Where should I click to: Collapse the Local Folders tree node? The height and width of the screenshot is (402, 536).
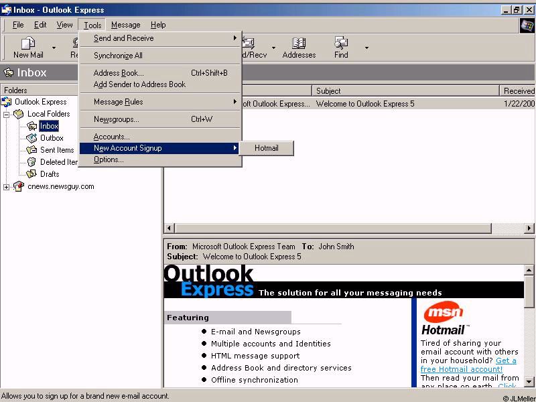click(x=7, y=115)
